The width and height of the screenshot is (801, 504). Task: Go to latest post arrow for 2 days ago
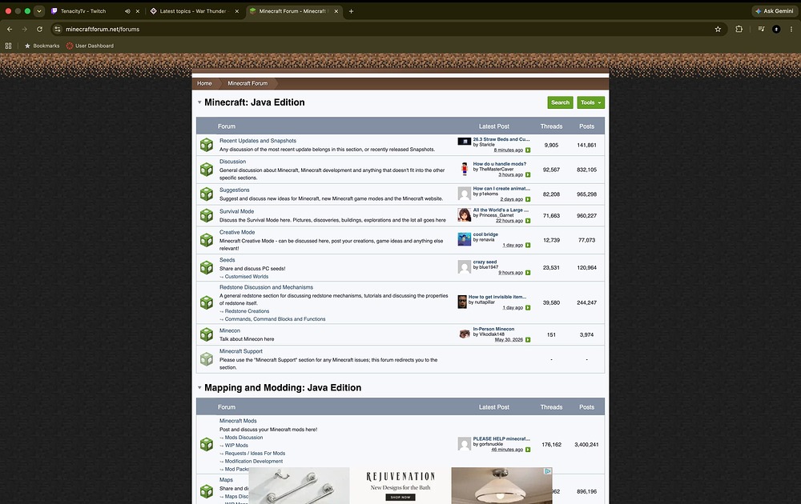click(528, 199)
